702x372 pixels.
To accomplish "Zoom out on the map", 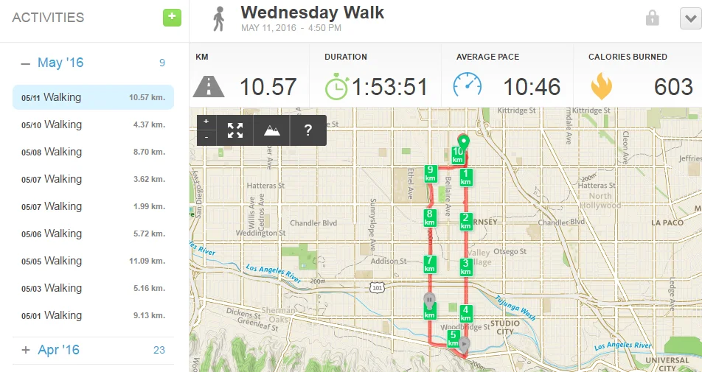I will pos(206,137).
